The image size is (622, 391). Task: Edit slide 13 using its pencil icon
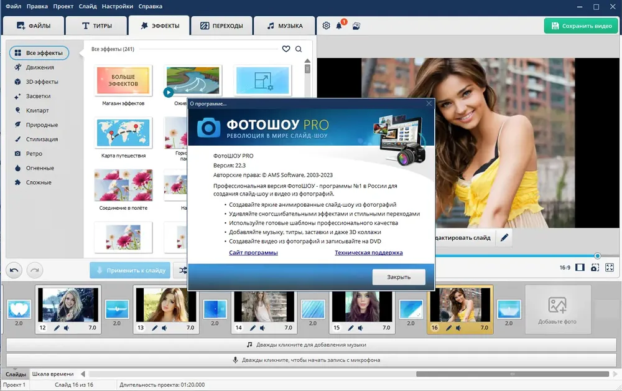[x=155, y=328]
